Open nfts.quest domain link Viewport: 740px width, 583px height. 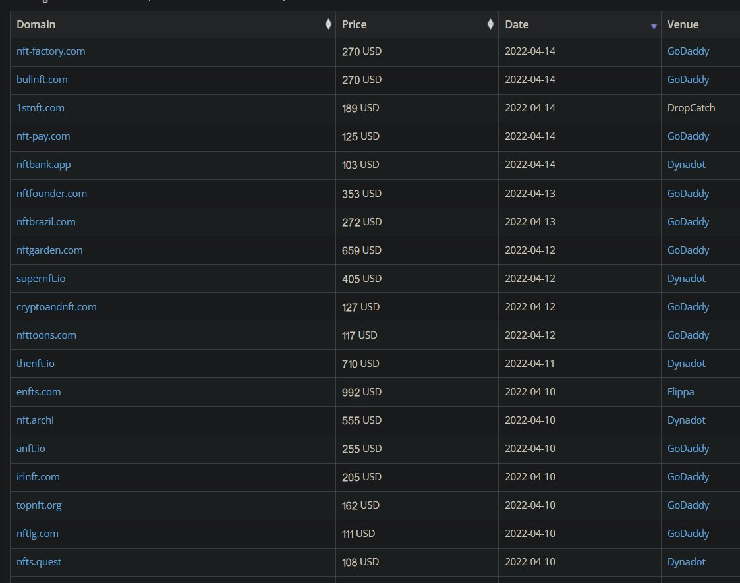pos(39,562)
